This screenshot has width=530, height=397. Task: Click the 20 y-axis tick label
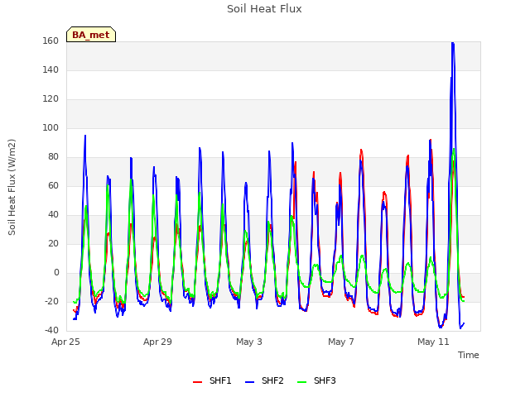point(53,244)
